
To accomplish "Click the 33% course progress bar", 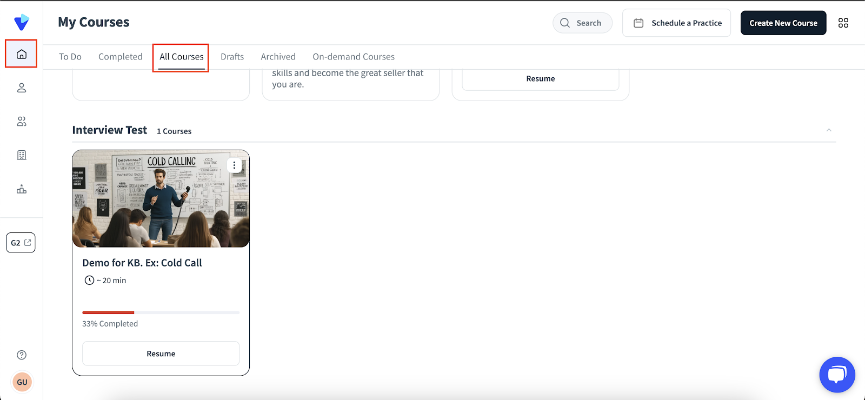I will tap(161, 312).
